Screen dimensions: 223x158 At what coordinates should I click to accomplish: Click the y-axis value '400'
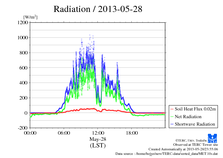(24, 83)
